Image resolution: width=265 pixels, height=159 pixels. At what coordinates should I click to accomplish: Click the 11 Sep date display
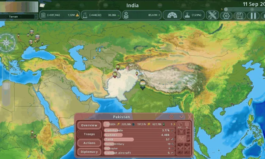[254, 4]
